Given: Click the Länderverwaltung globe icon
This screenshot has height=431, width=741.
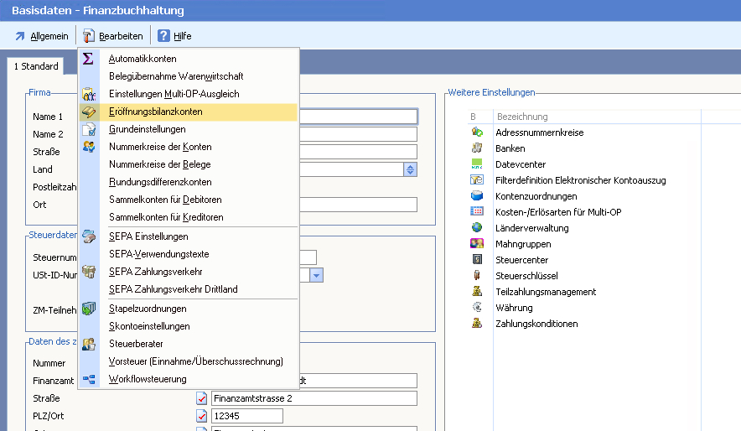Looking at the screenshot, I should (477, 228).
